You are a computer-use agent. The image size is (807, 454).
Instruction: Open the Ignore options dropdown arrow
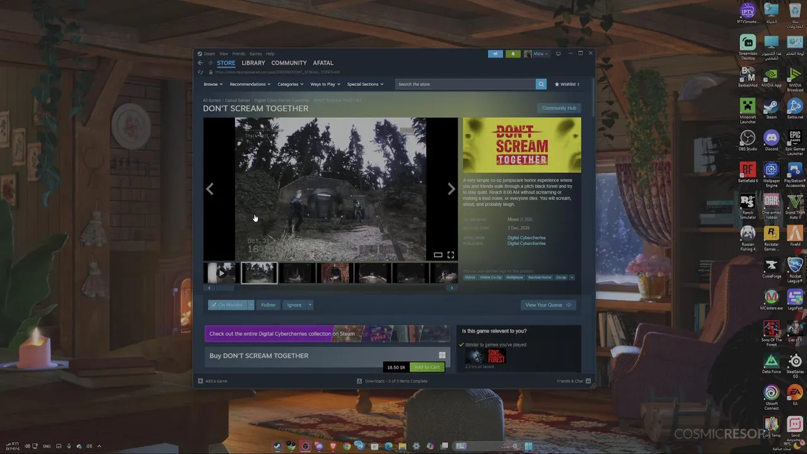coord(310,305)
